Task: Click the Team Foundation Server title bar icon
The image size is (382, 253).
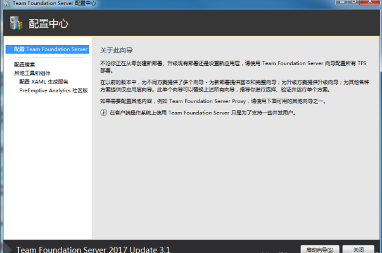Action: (x=6, y=4)
